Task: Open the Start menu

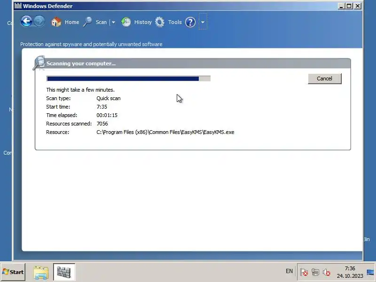Action: (x=13, y=272)
